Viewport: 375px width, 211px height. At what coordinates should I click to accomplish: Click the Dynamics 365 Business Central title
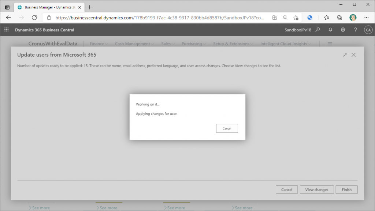(44, 30)
